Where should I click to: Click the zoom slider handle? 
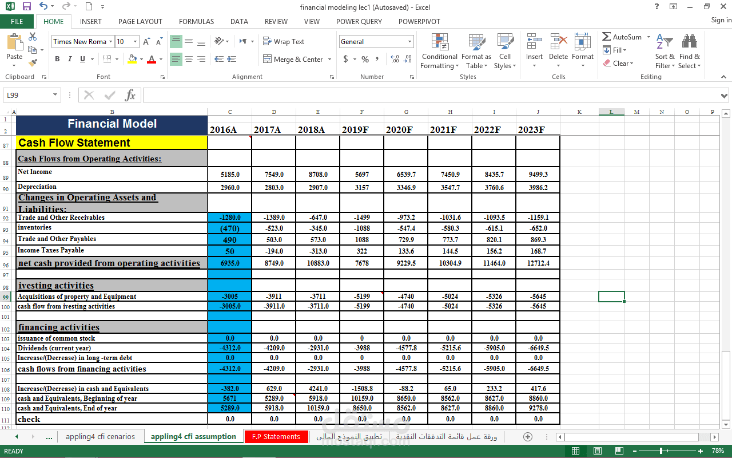click(x=661, y=451)
